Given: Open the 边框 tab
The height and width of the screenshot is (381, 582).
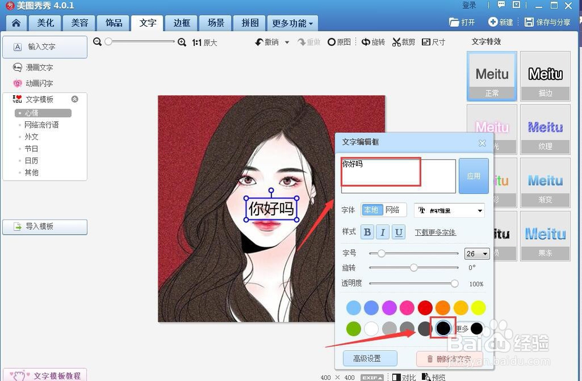Looking at the screenshot, I should pos(182,23).
